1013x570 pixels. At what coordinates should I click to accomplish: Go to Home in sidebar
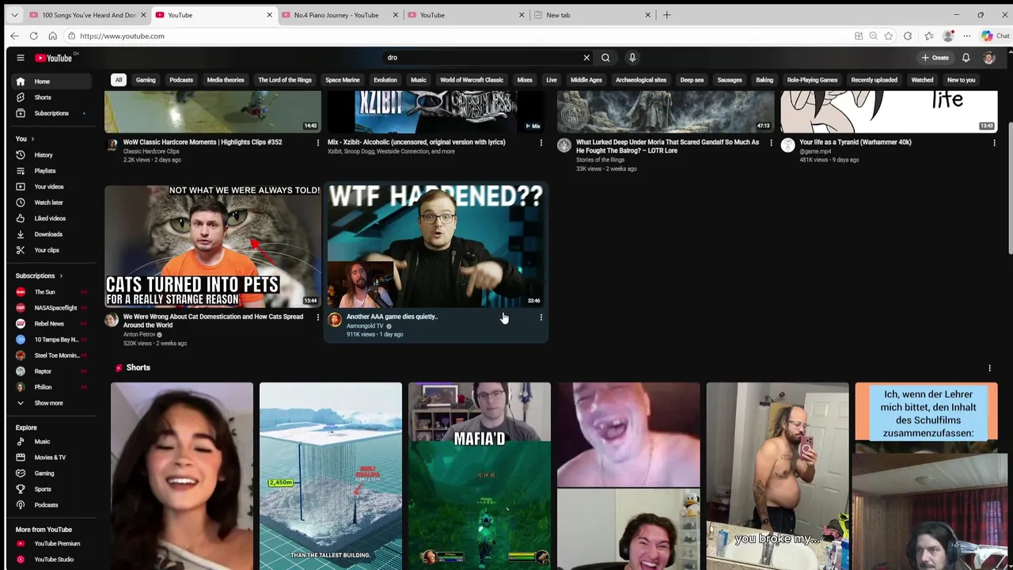51,82
